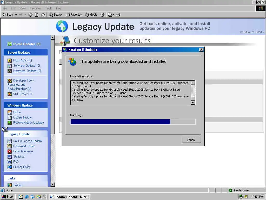Image resolution: width=266 pixels, height=200 pixels.
Task: Click the History toolbar icon
Action: (102, 15)
